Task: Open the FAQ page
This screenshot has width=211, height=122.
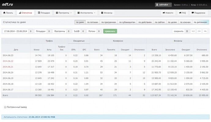Action: (183, 13)
